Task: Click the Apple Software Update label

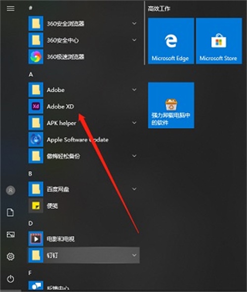Action: tap(78, 140)
